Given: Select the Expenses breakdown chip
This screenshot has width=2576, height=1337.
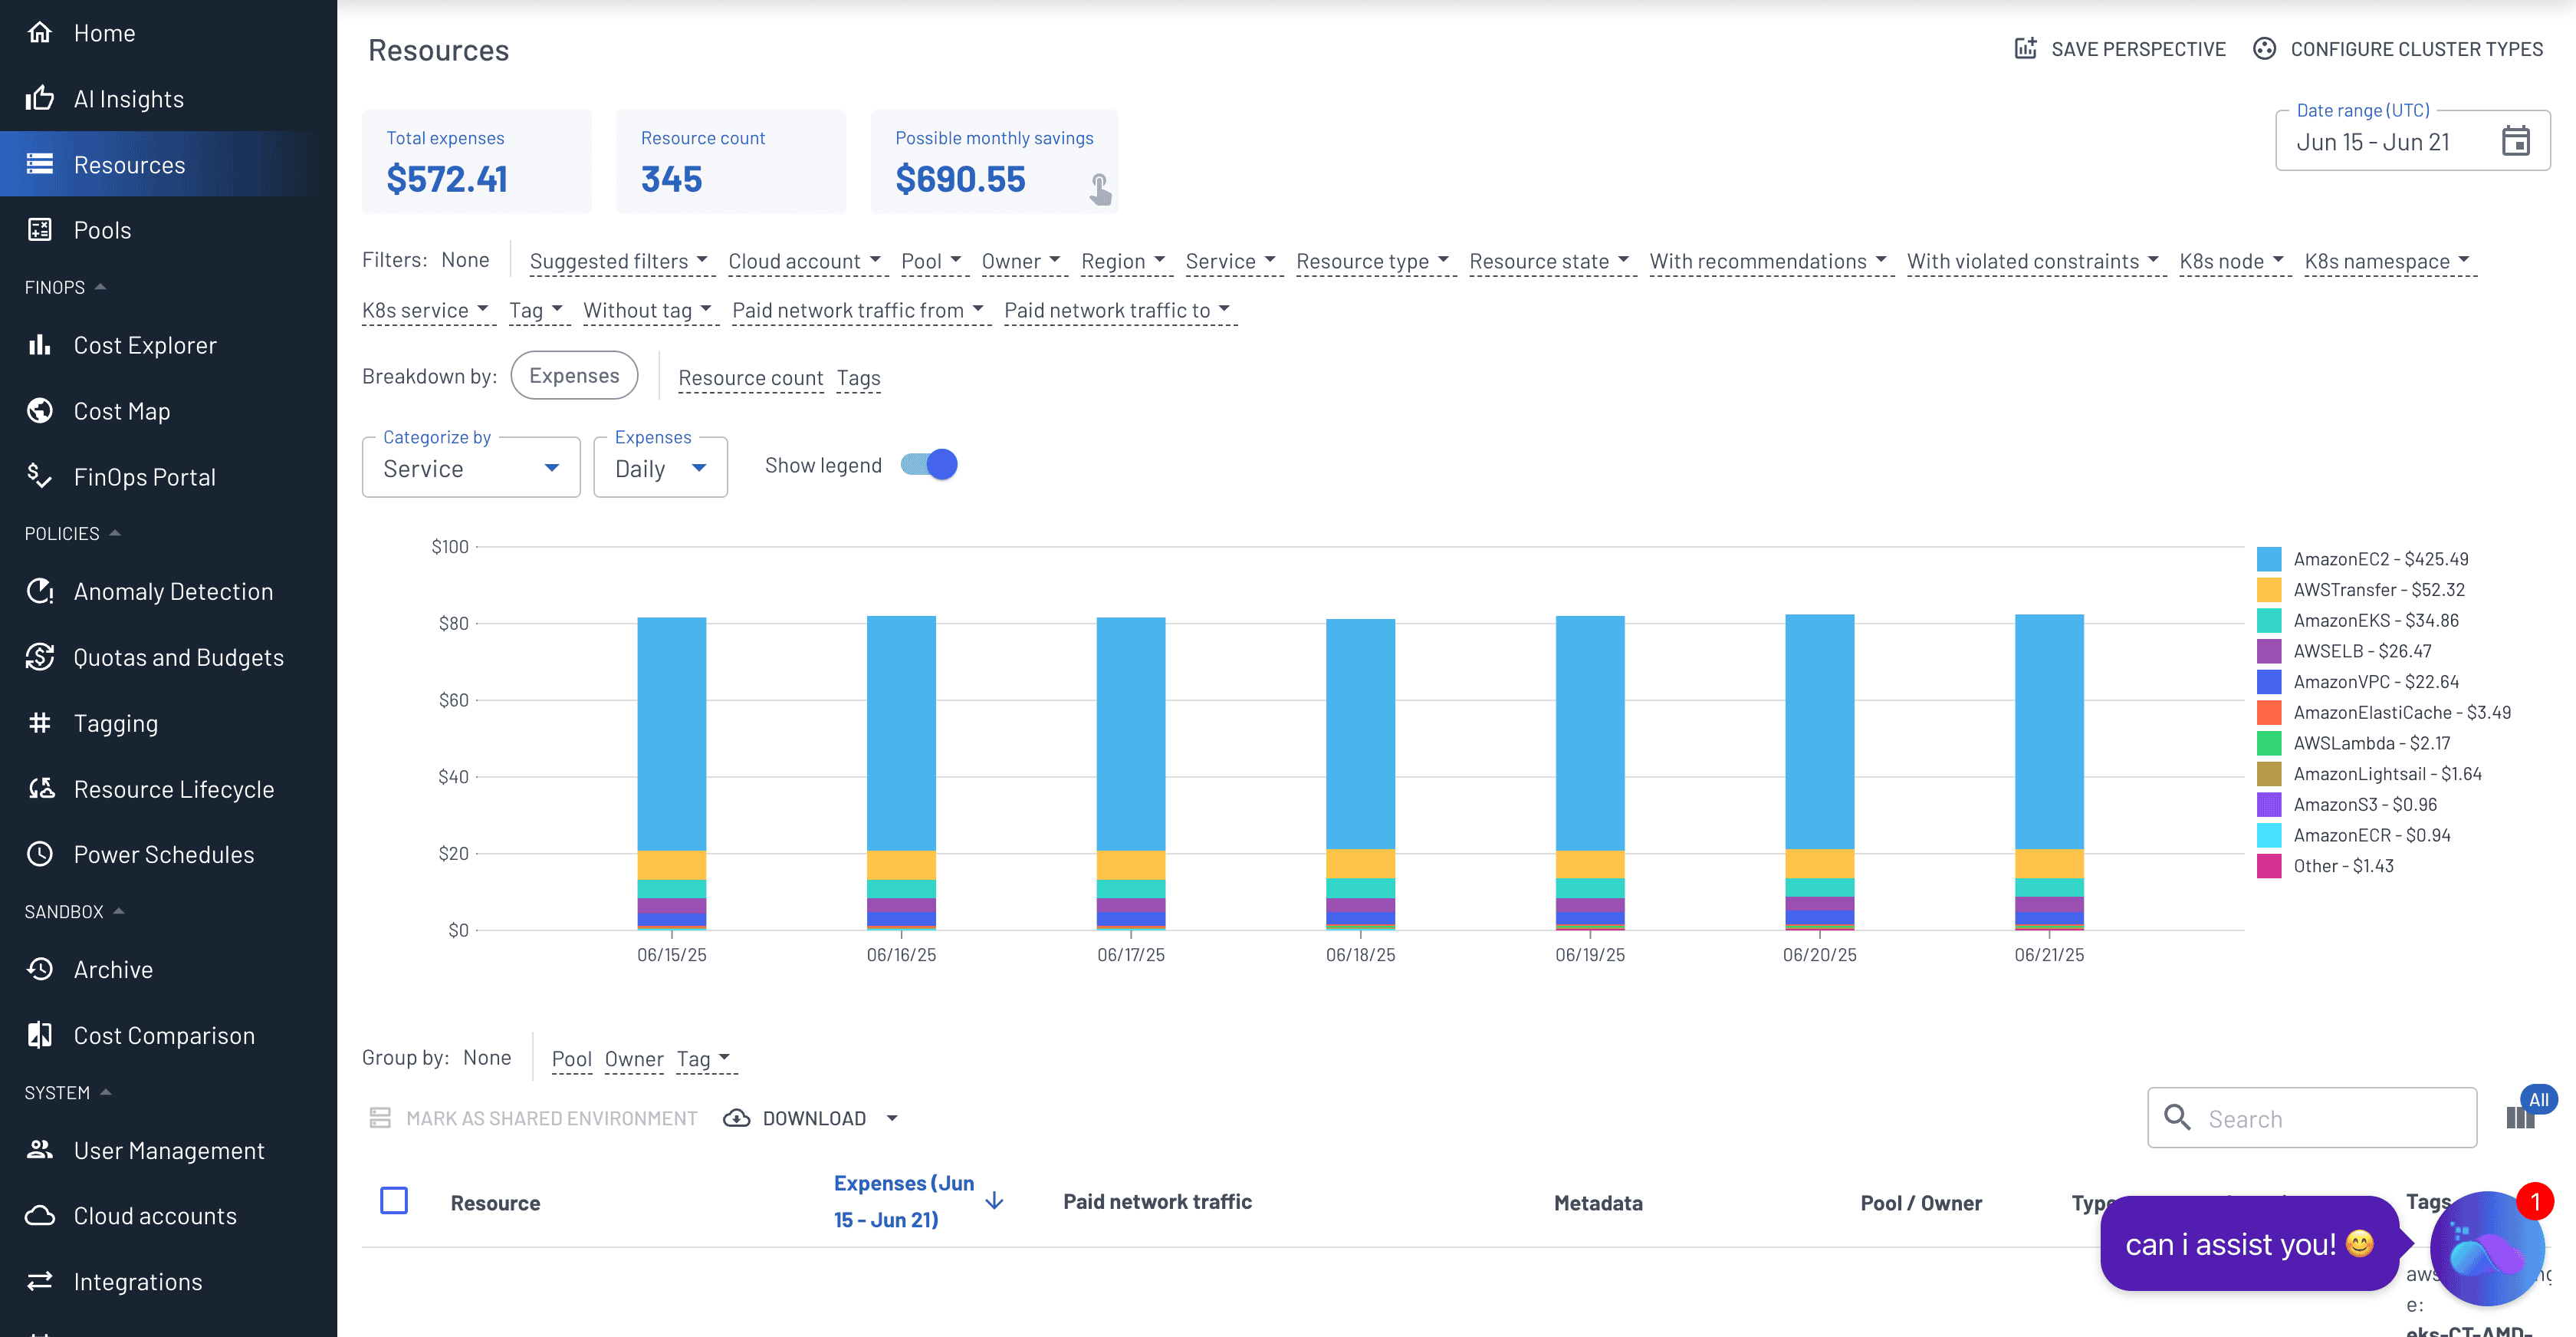Looking at the screenshot, I should 574,375.
